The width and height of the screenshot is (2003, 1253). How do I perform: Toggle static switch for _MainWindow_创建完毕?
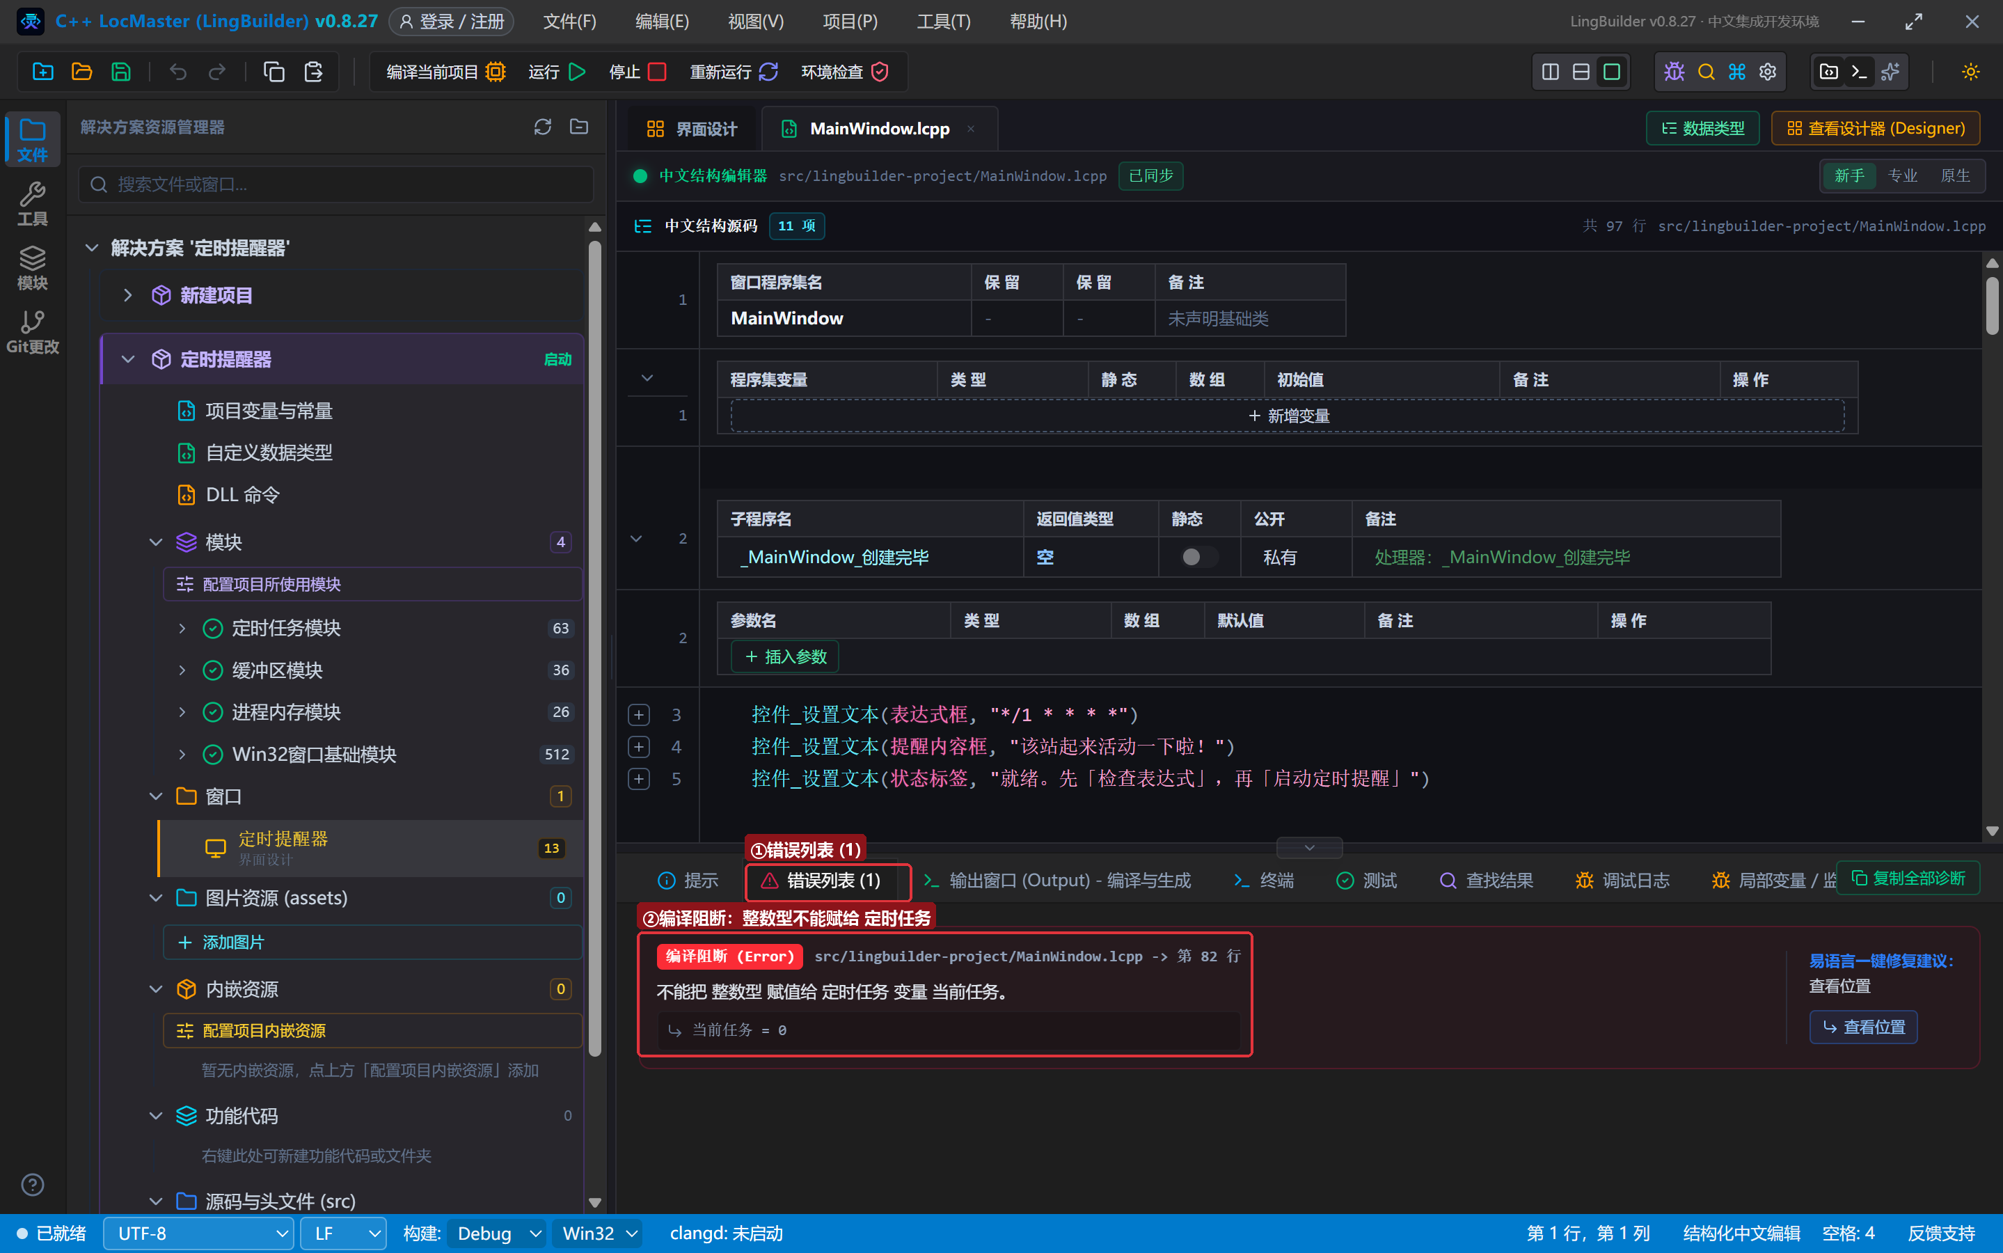click(1198, 557)
